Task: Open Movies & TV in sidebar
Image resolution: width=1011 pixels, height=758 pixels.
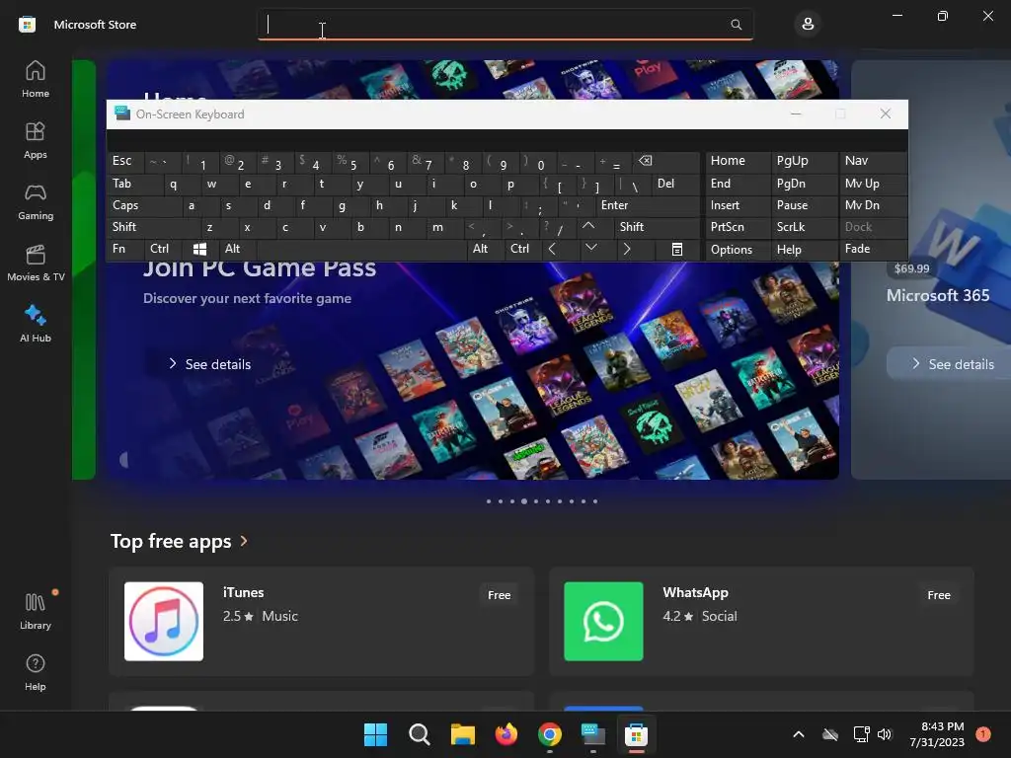Action: (36, 263)
